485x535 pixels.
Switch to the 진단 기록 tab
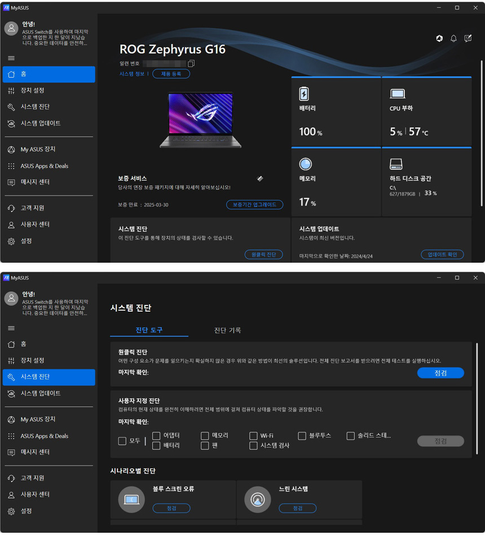point(227,330)
